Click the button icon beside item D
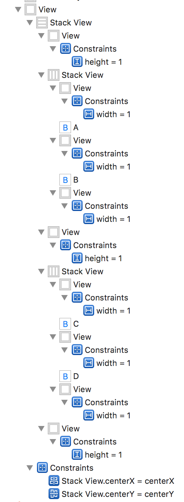 click(65, 376)
